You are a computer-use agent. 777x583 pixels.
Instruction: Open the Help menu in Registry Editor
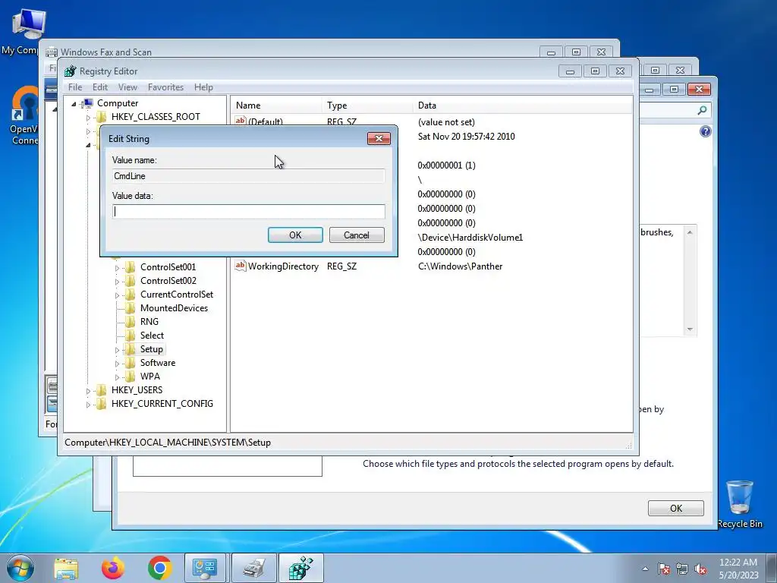pos(203,87)
